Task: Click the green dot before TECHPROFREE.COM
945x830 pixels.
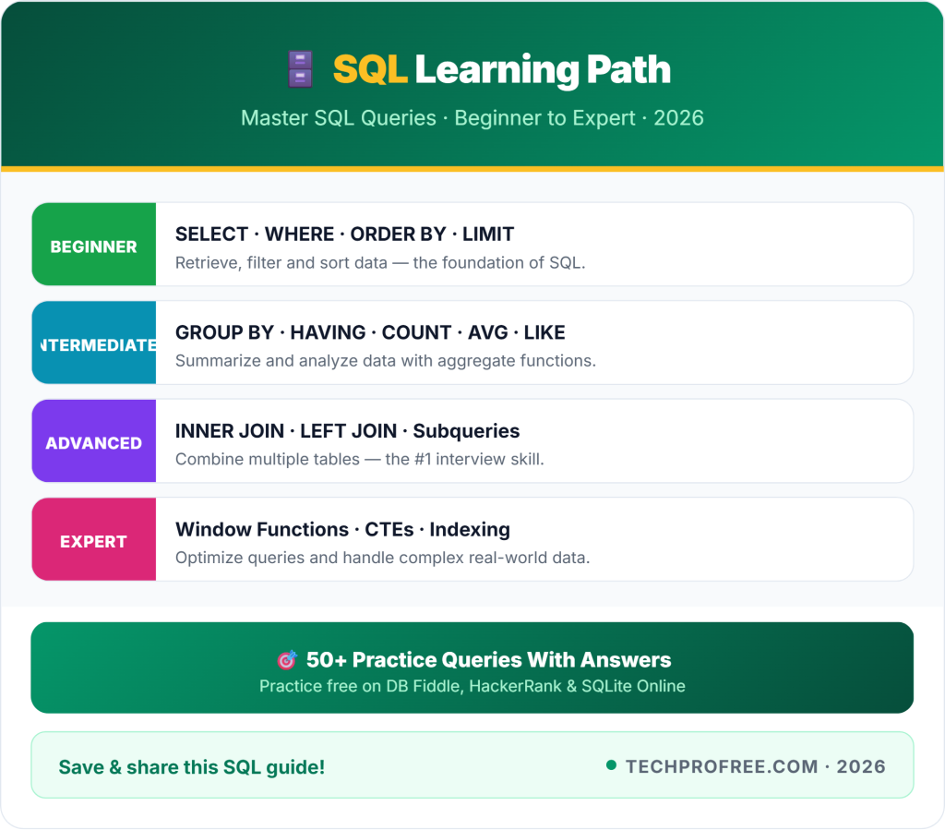Action: click(611, 765)
